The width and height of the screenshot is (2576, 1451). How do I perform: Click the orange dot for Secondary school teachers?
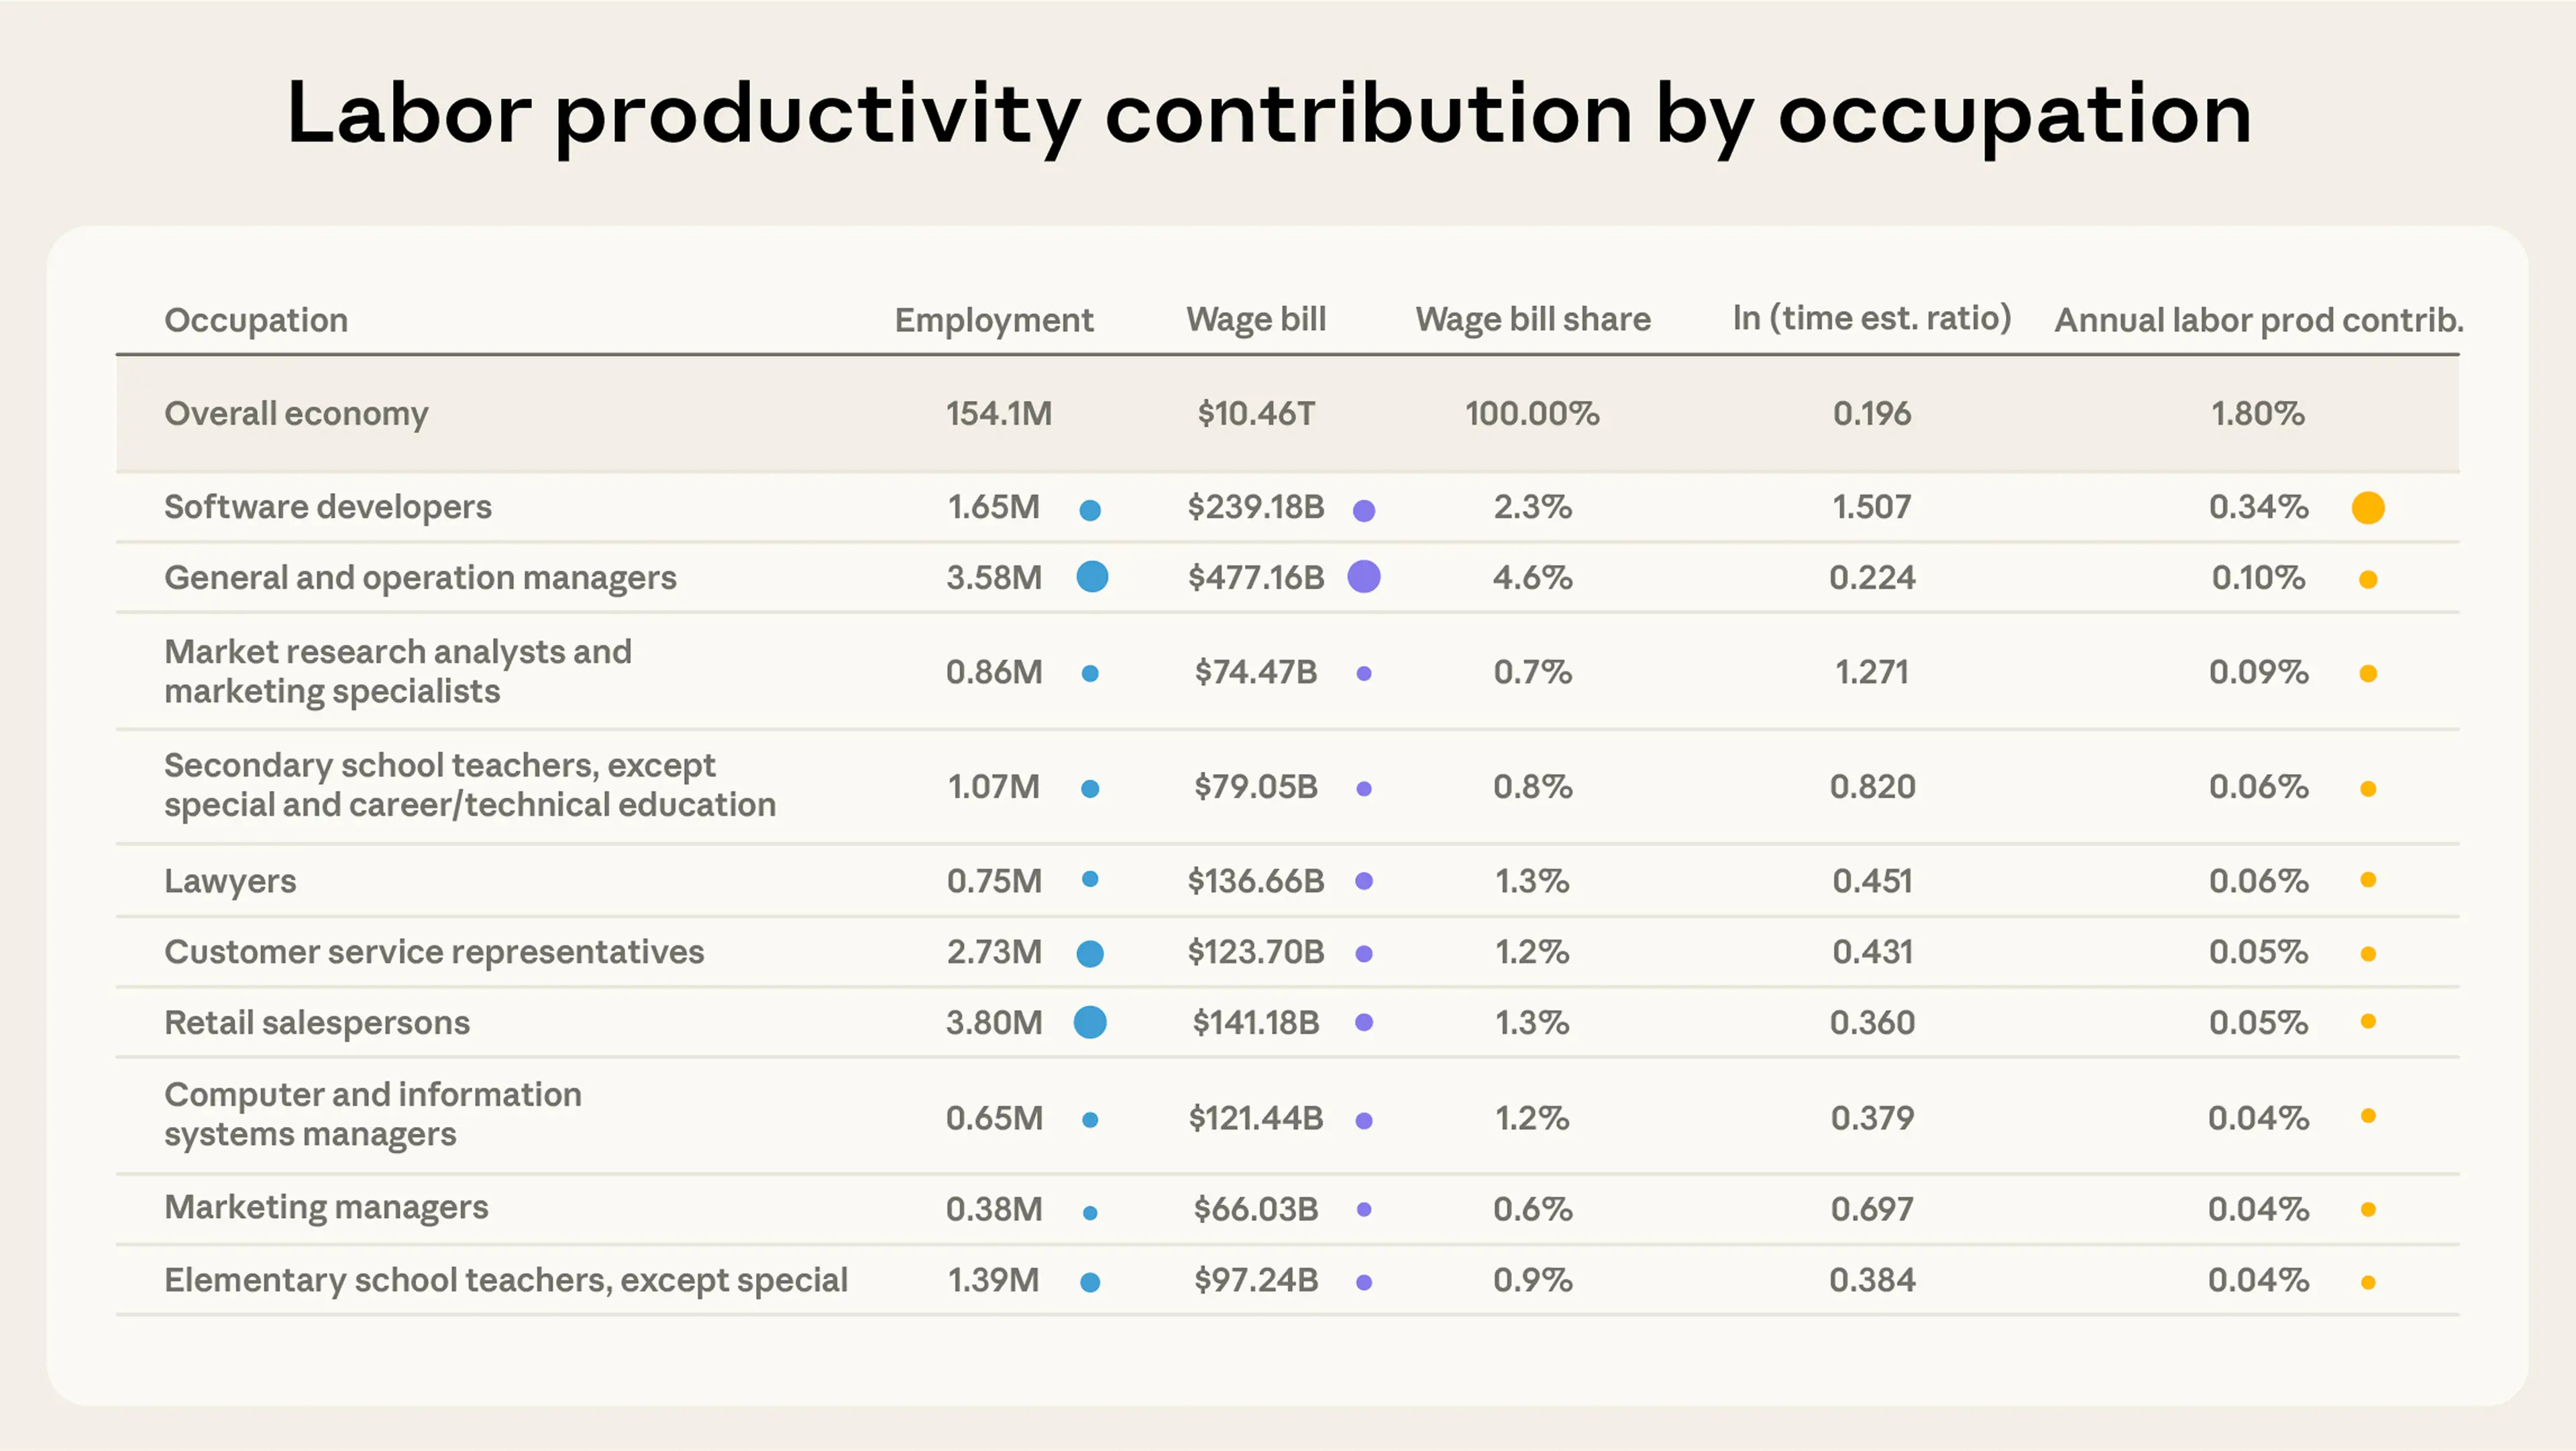coord(2367,789)
